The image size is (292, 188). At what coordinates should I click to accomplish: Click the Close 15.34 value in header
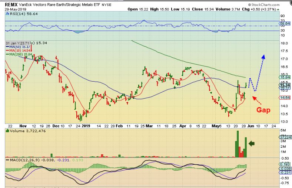click(203, 9)
